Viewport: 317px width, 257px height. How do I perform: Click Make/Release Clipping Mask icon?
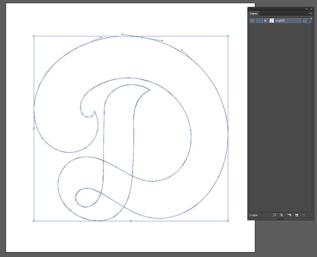[281, 215]
